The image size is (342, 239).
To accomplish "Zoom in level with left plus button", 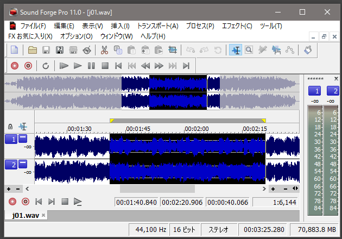I will 9,189.
